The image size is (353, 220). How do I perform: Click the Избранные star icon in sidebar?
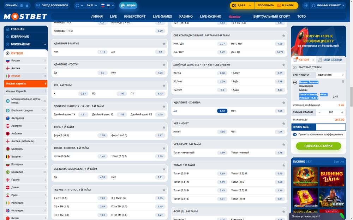(7, 37)
